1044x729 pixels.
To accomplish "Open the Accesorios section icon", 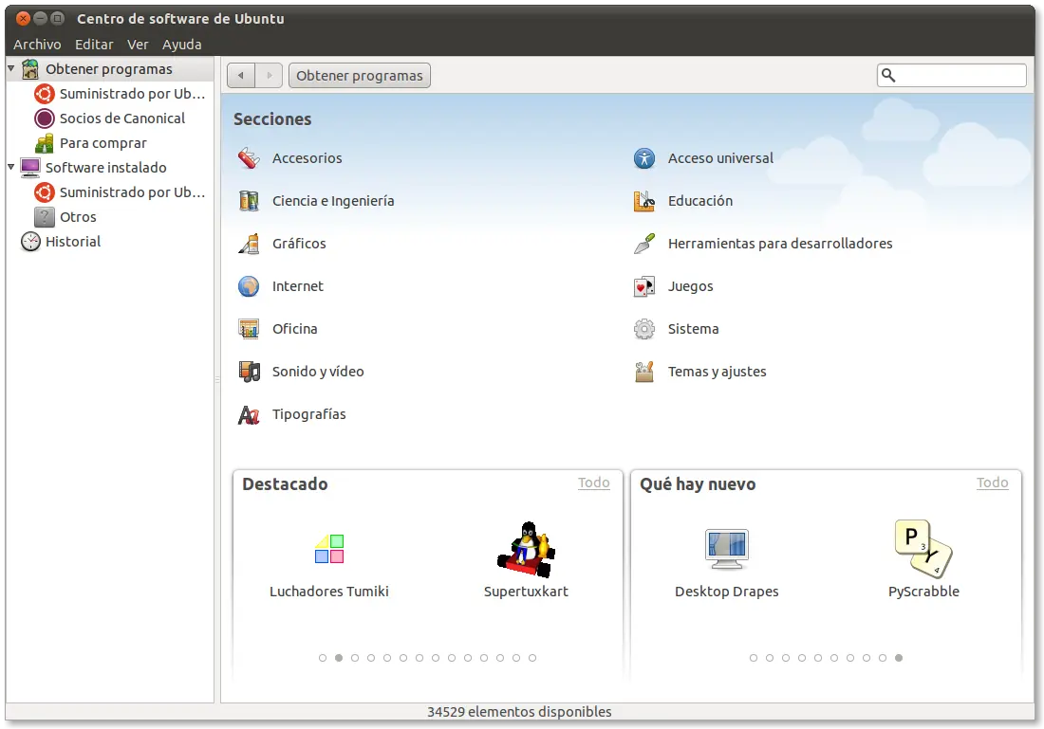I will coord(249,158).
